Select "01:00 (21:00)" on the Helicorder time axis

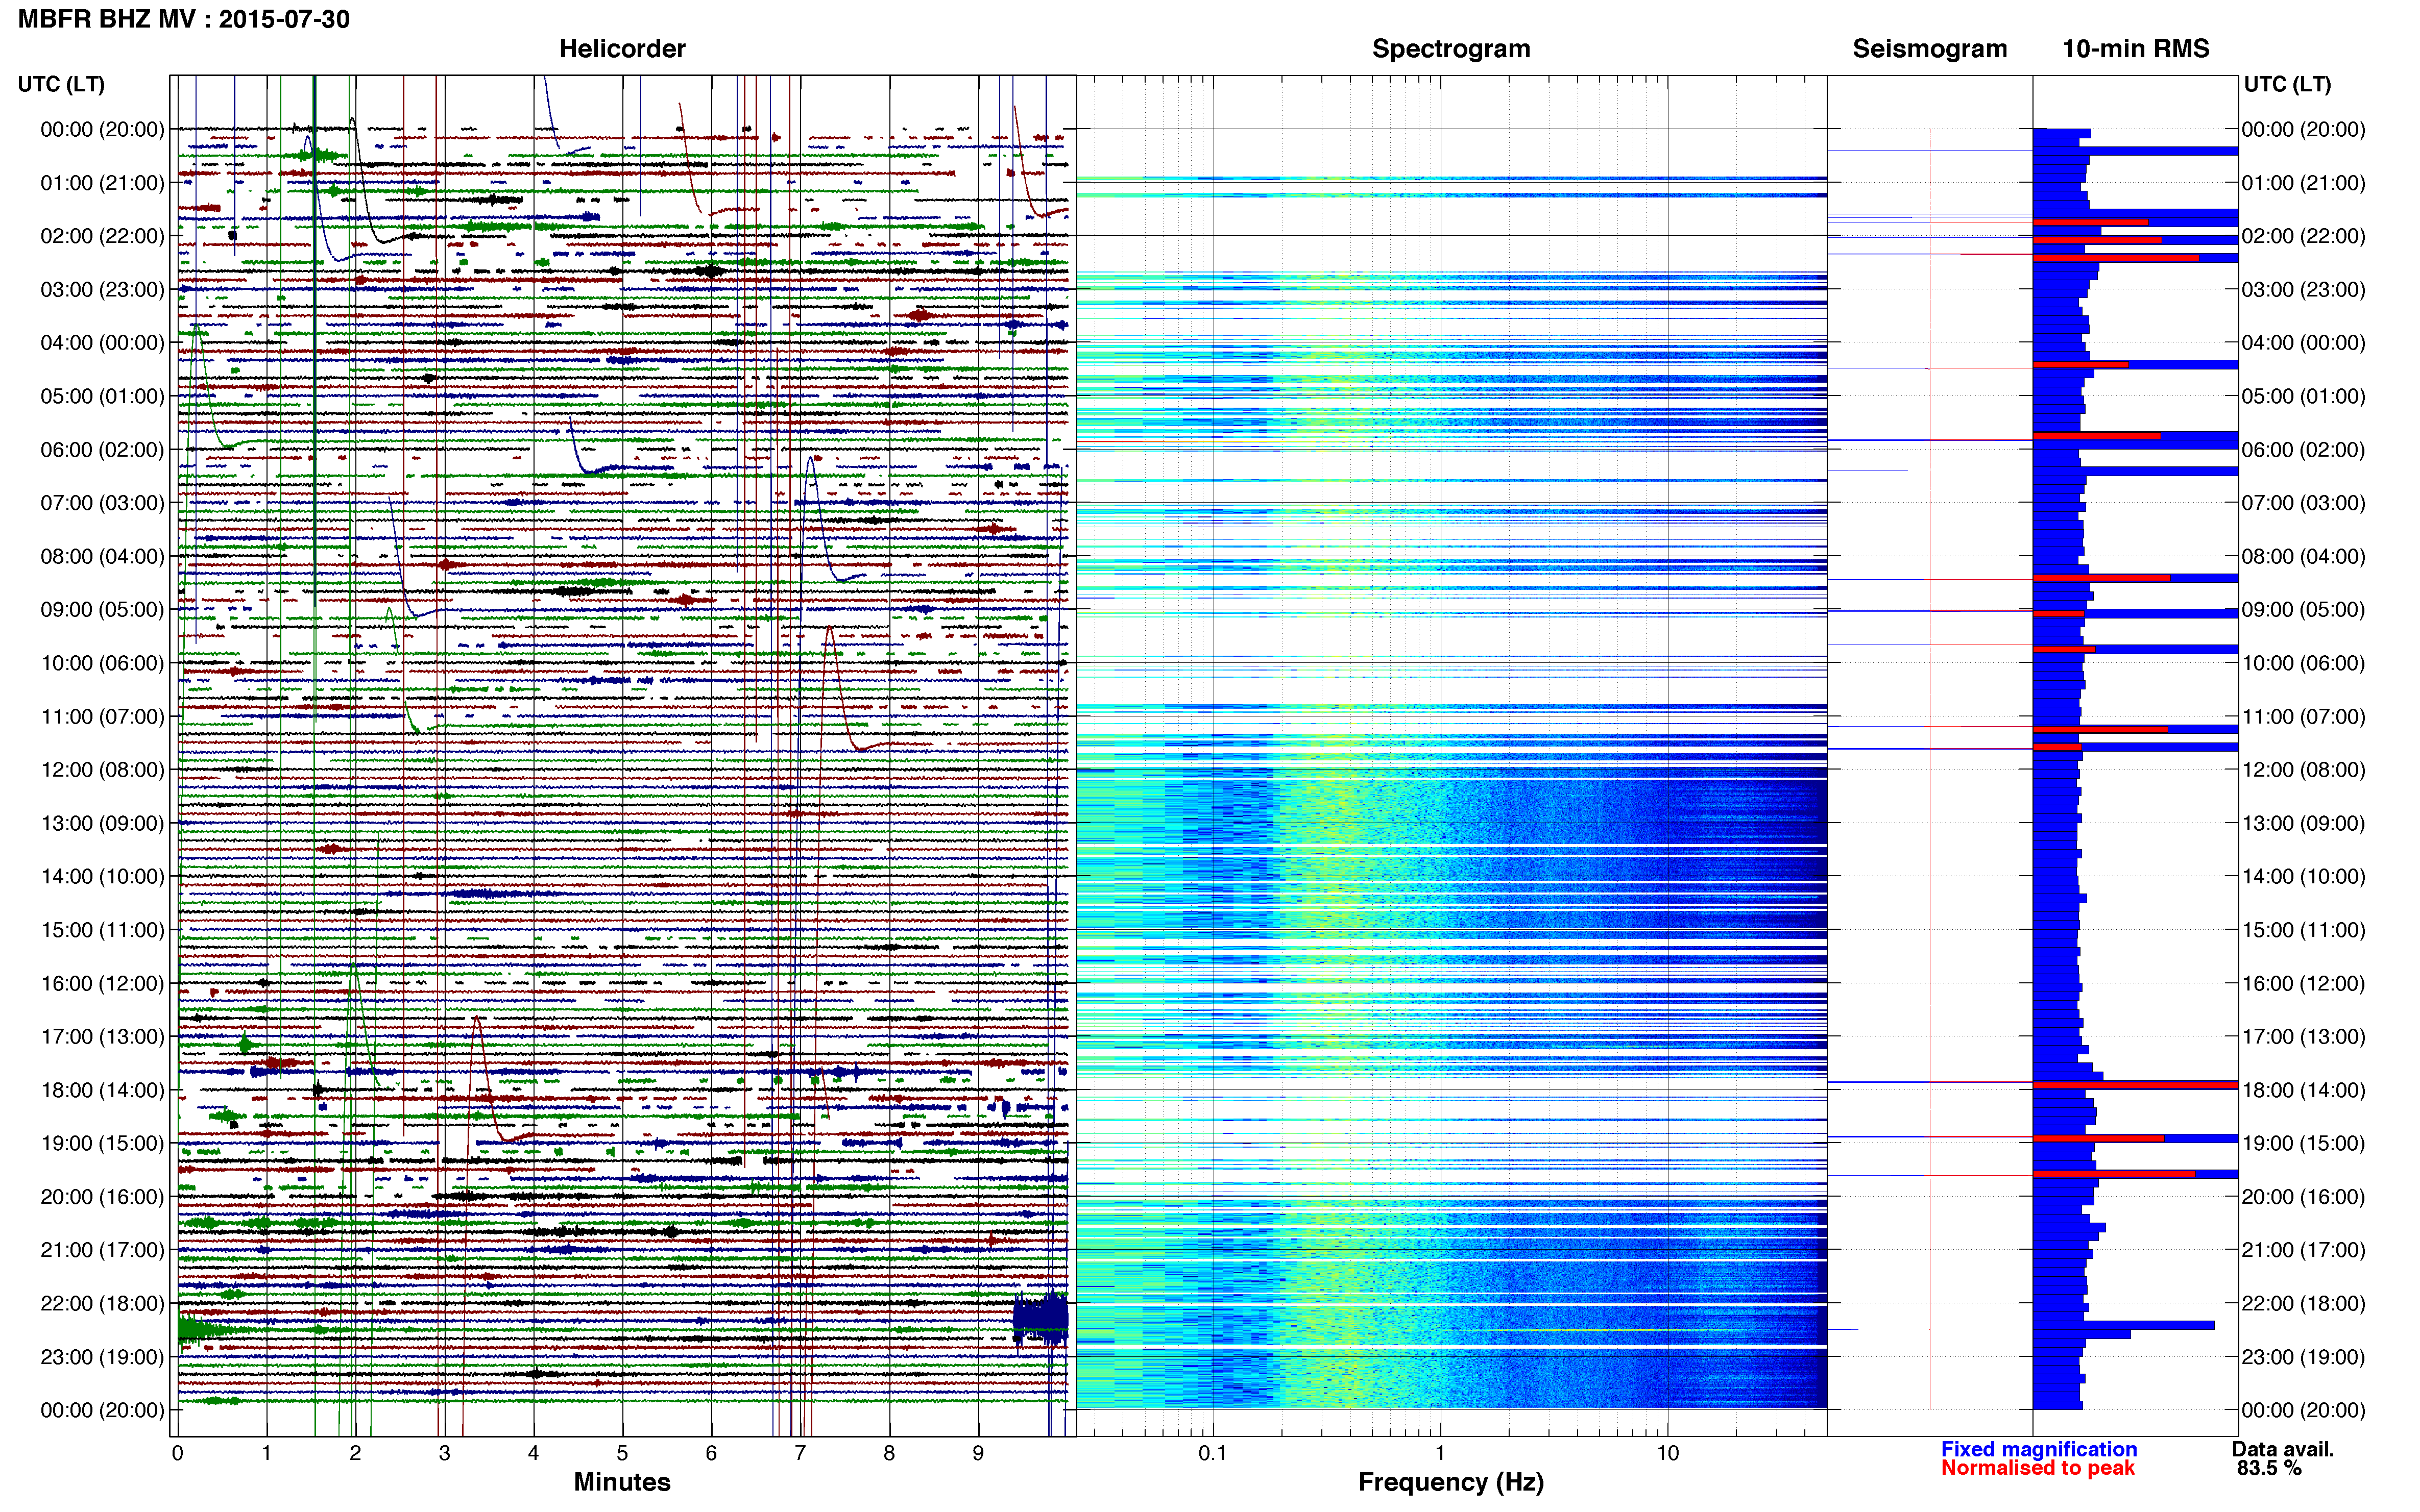102,183
